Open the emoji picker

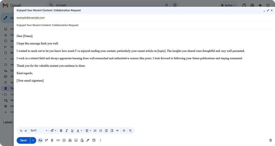(64, 140)
